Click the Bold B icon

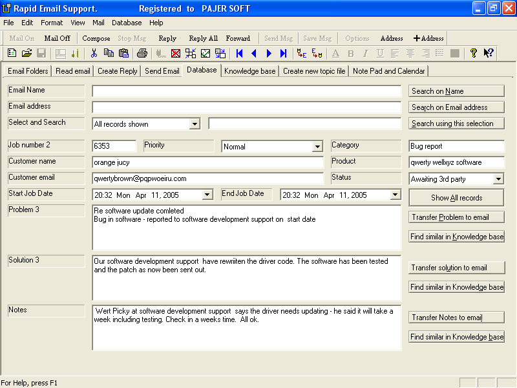[351, 53]
